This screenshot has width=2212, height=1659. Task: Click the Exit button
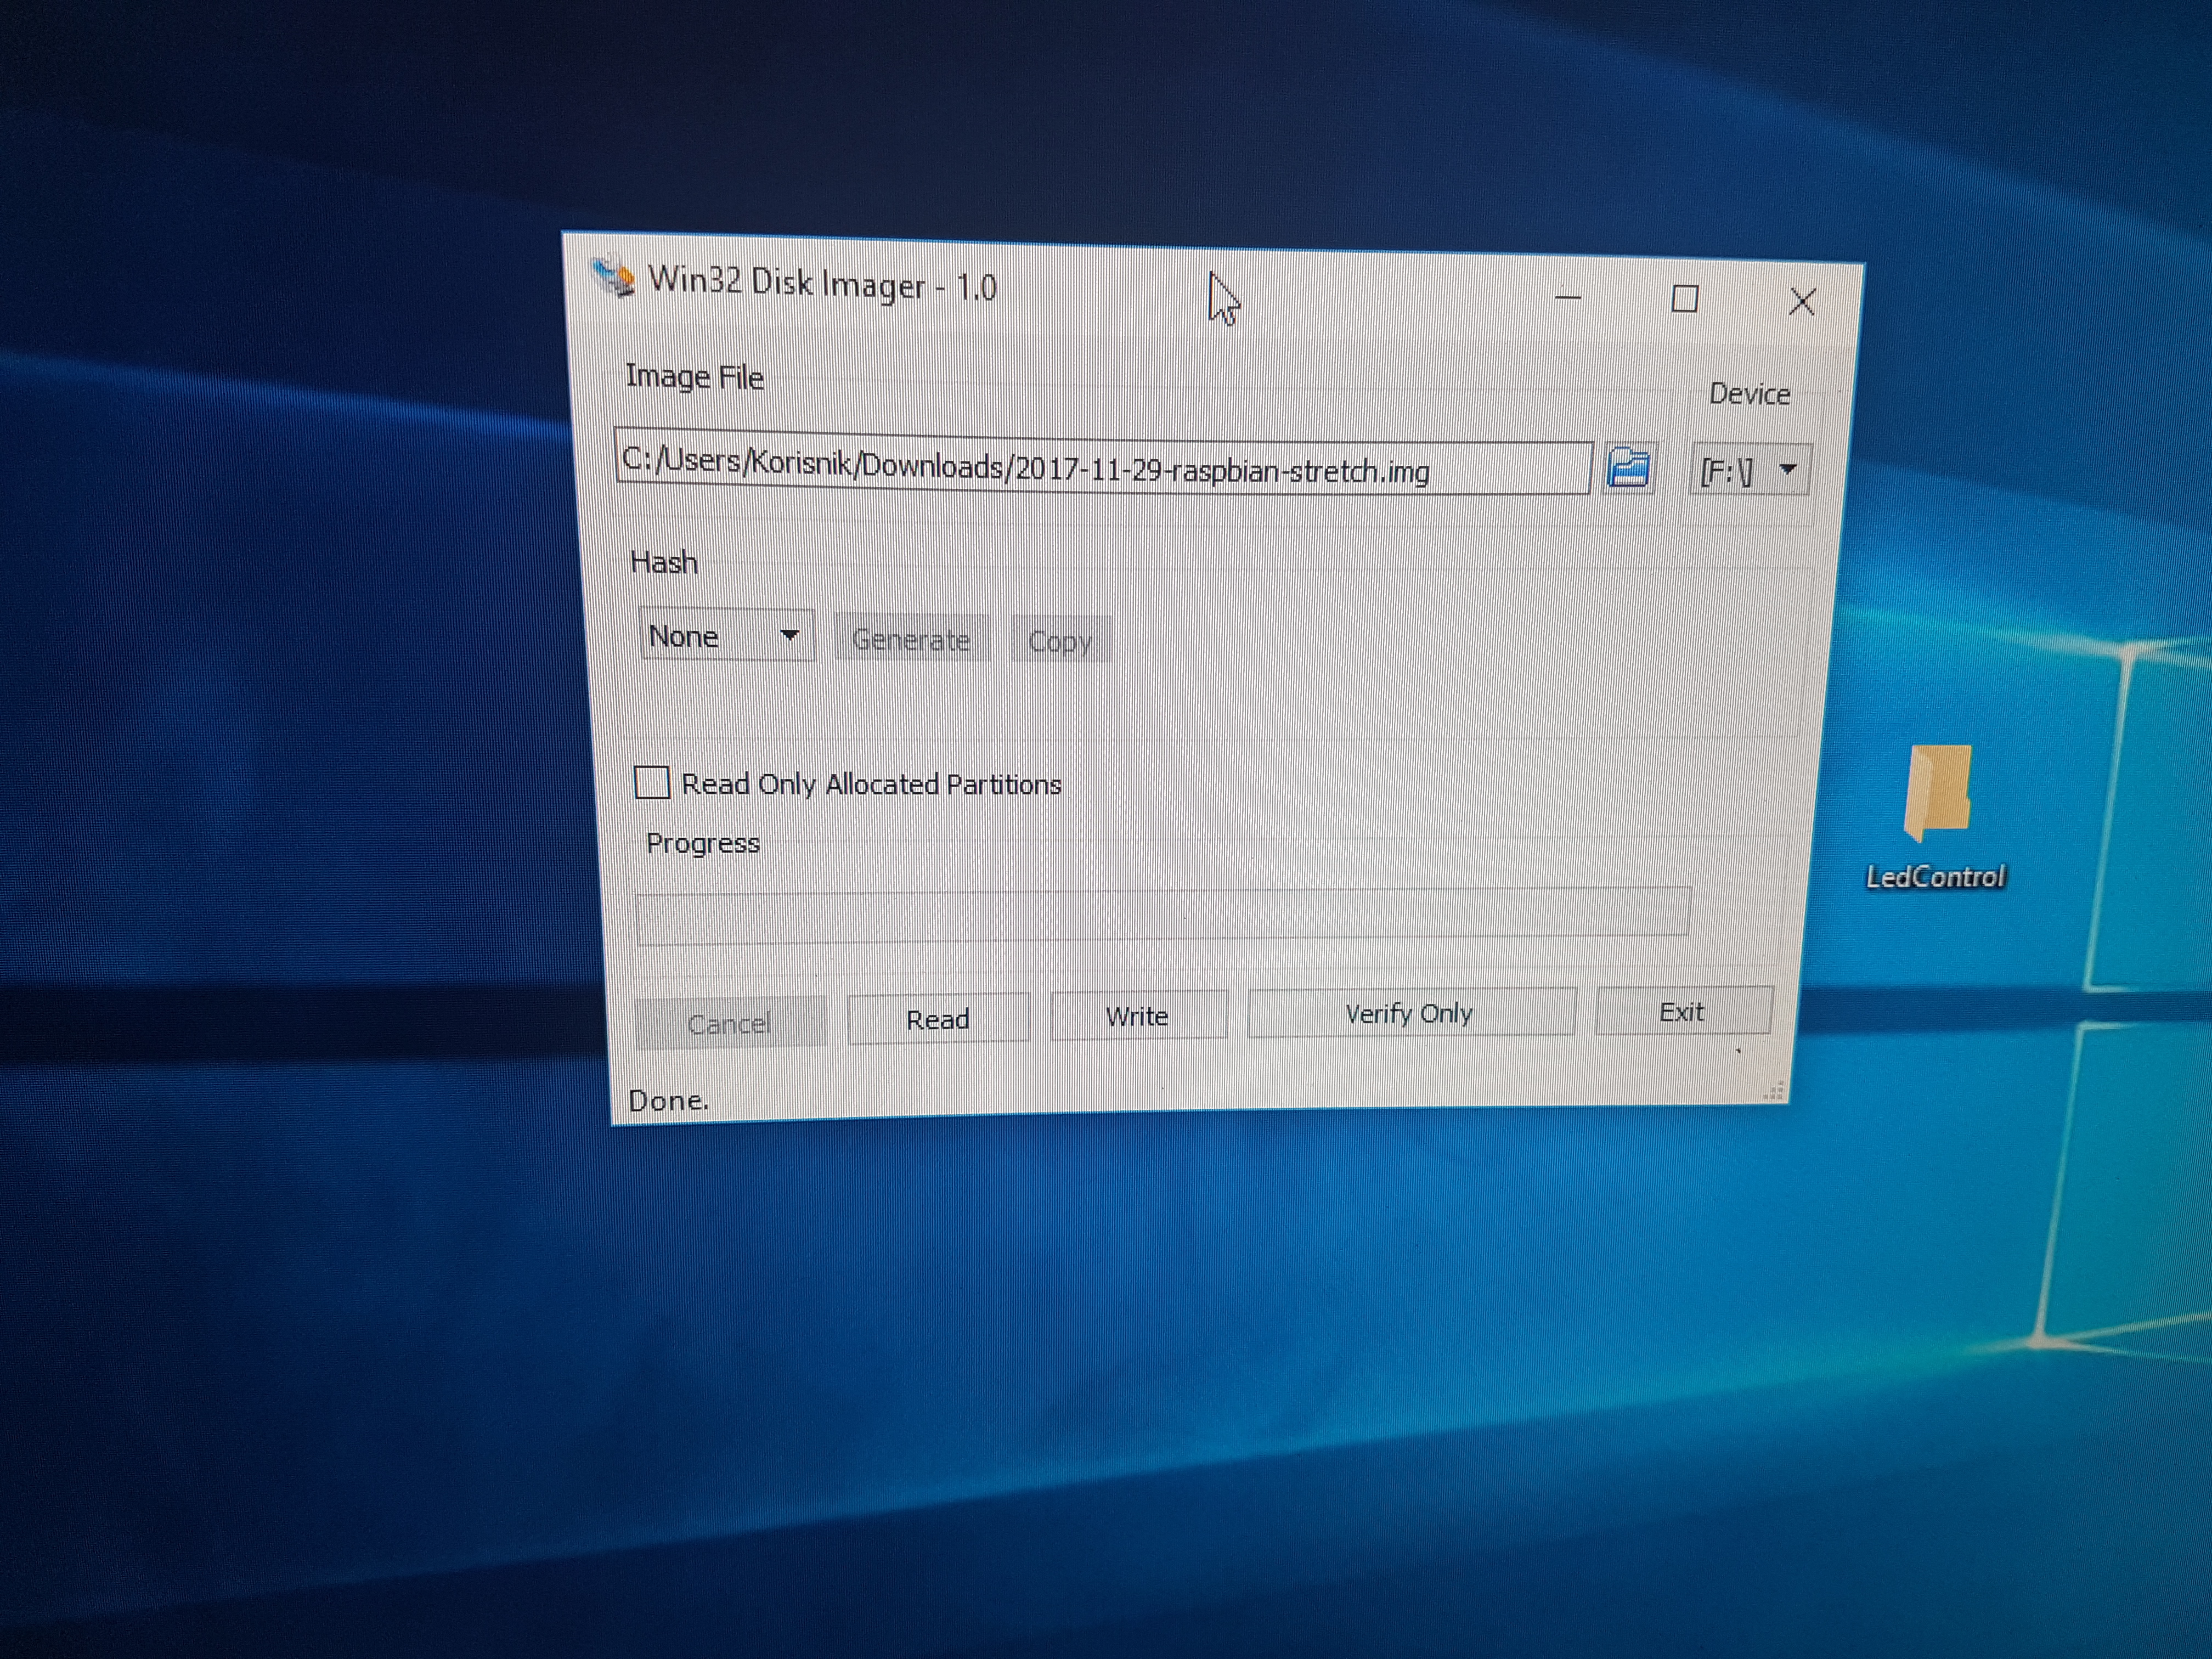tap(1682, 1012)
